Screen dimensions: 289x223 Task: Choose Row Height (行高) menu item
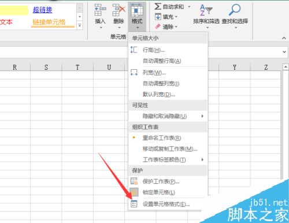point(168,50)
